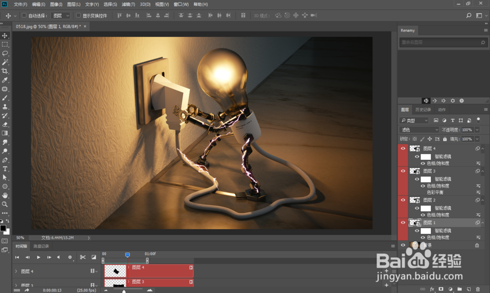Hide layer 图层 2 with eye icon

(403, 200)
